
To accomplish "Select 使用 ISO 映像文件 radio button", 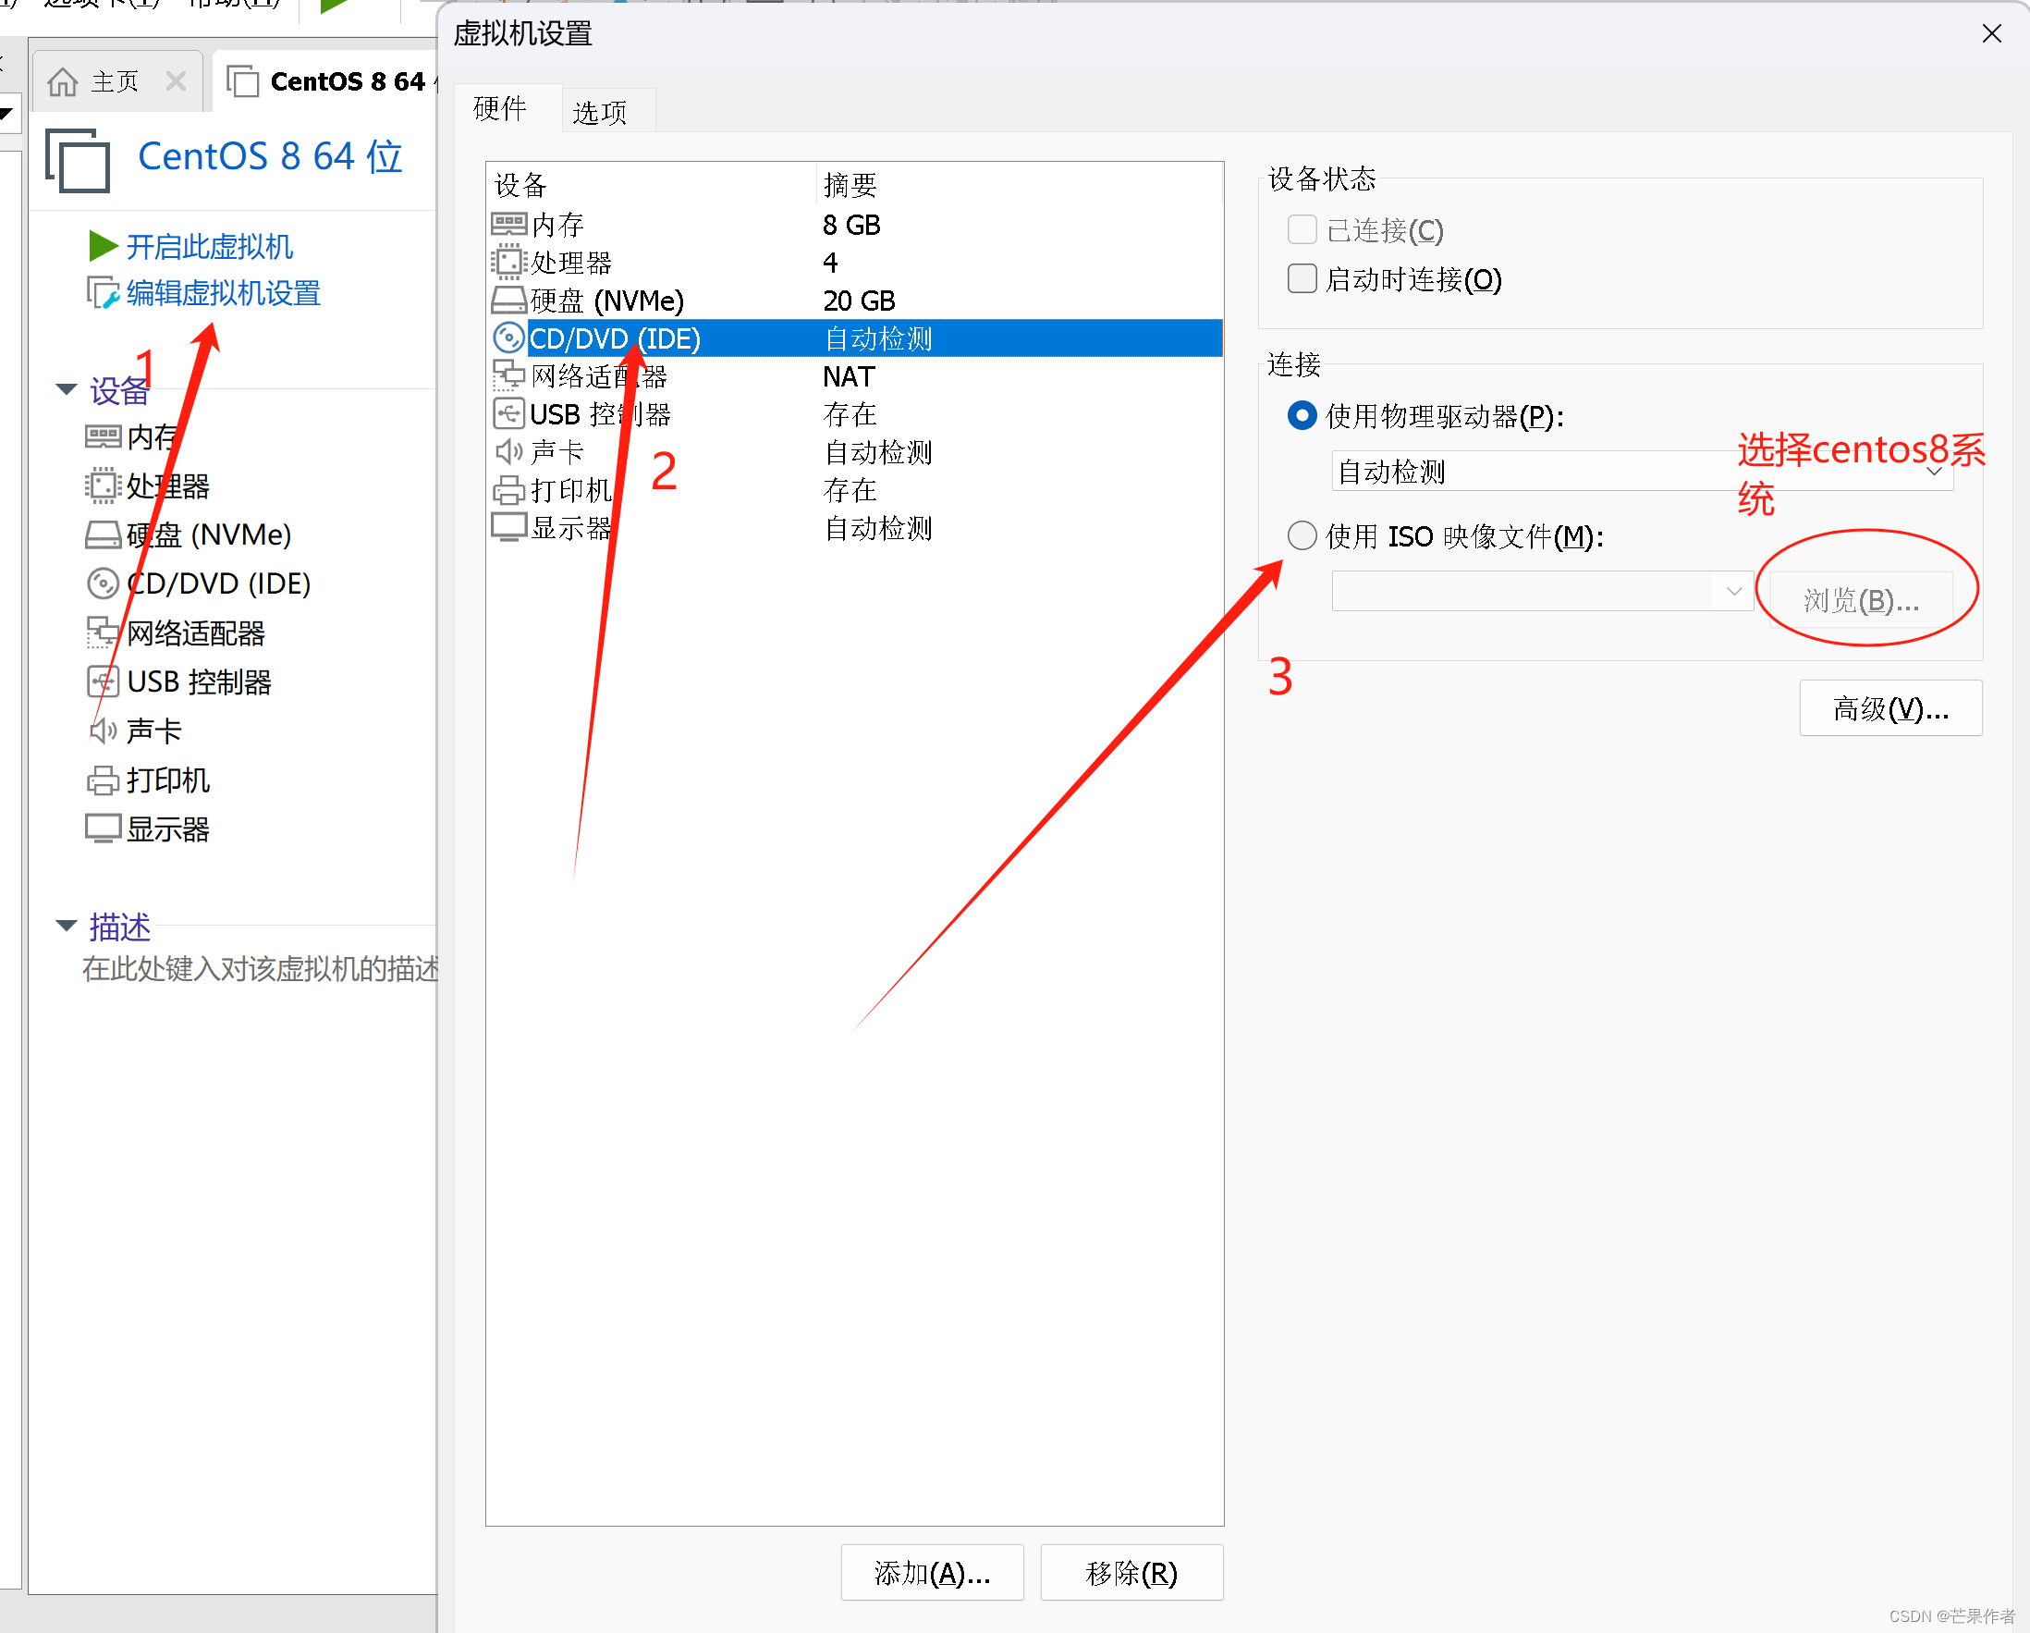I will coord(1302,536).
